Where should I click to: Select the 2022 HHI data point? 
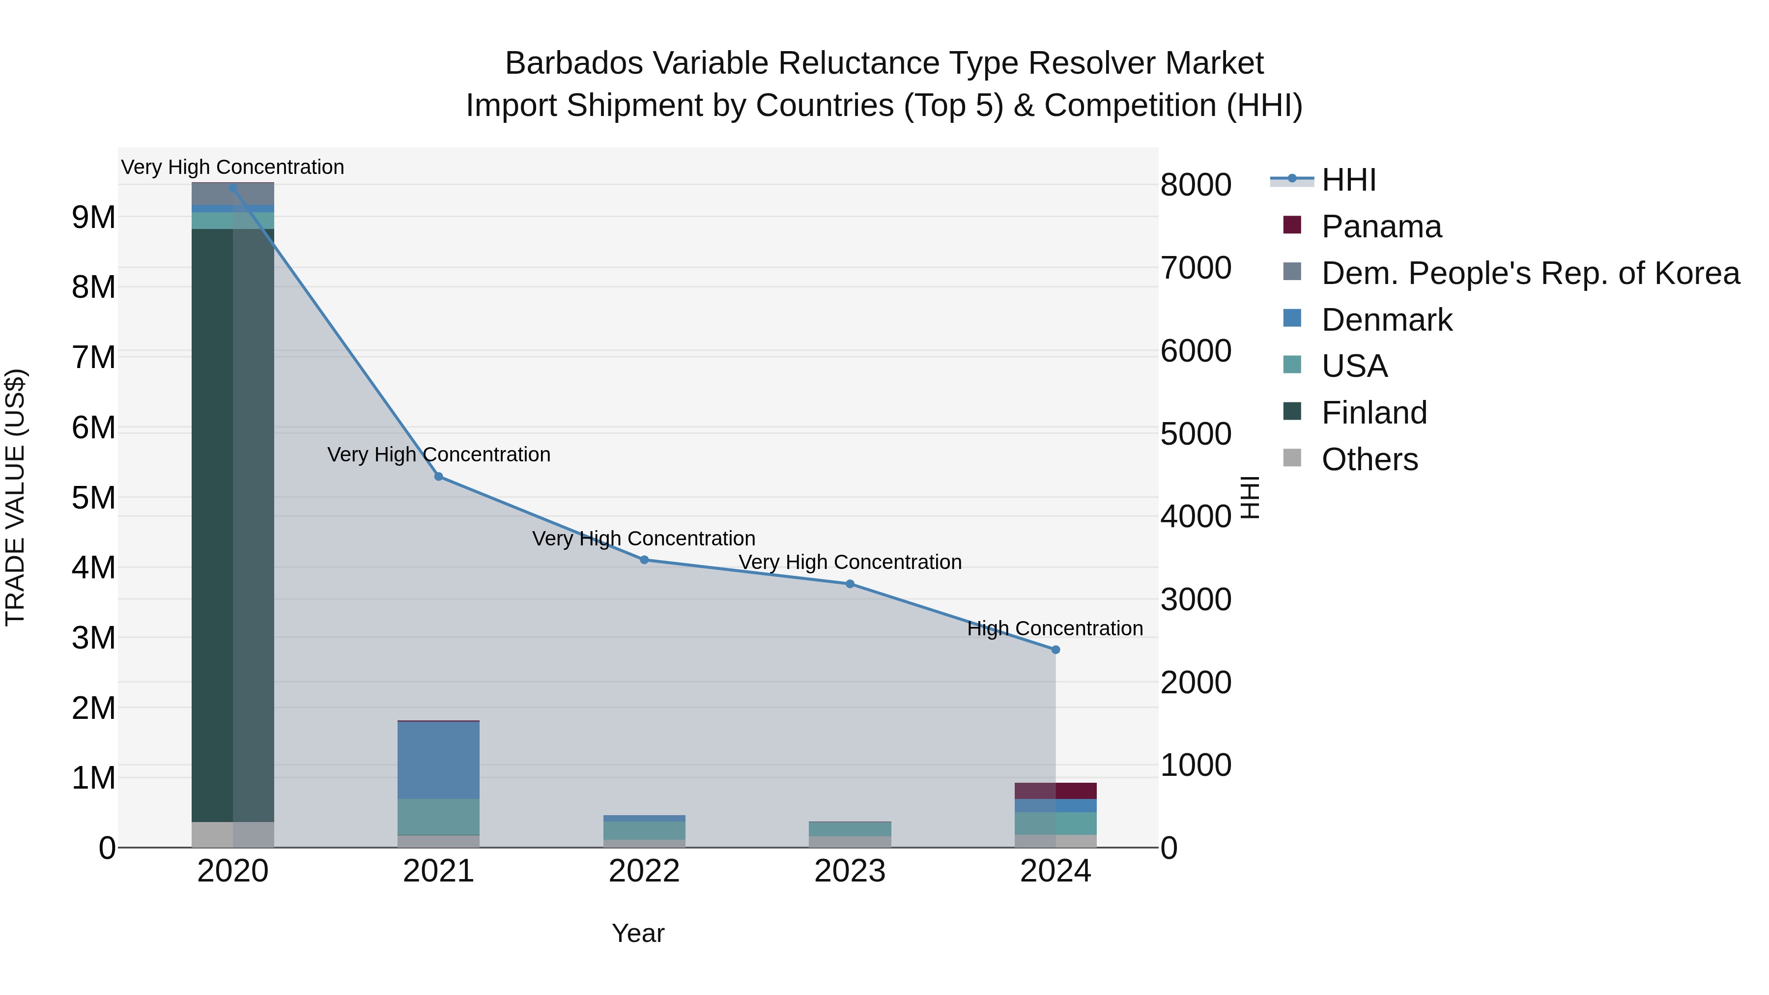(644, 560)
